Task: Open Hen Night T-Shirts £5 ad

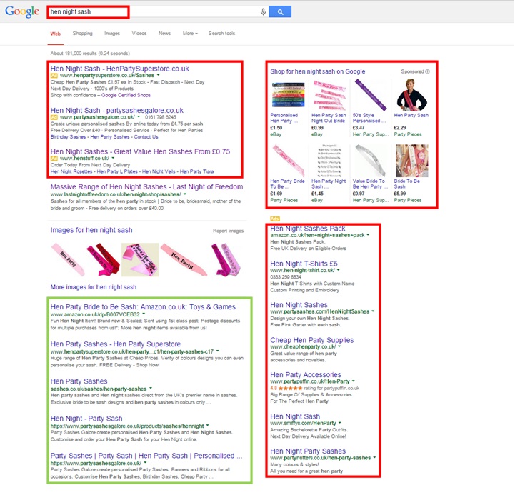Action: [x=304, y=264]
